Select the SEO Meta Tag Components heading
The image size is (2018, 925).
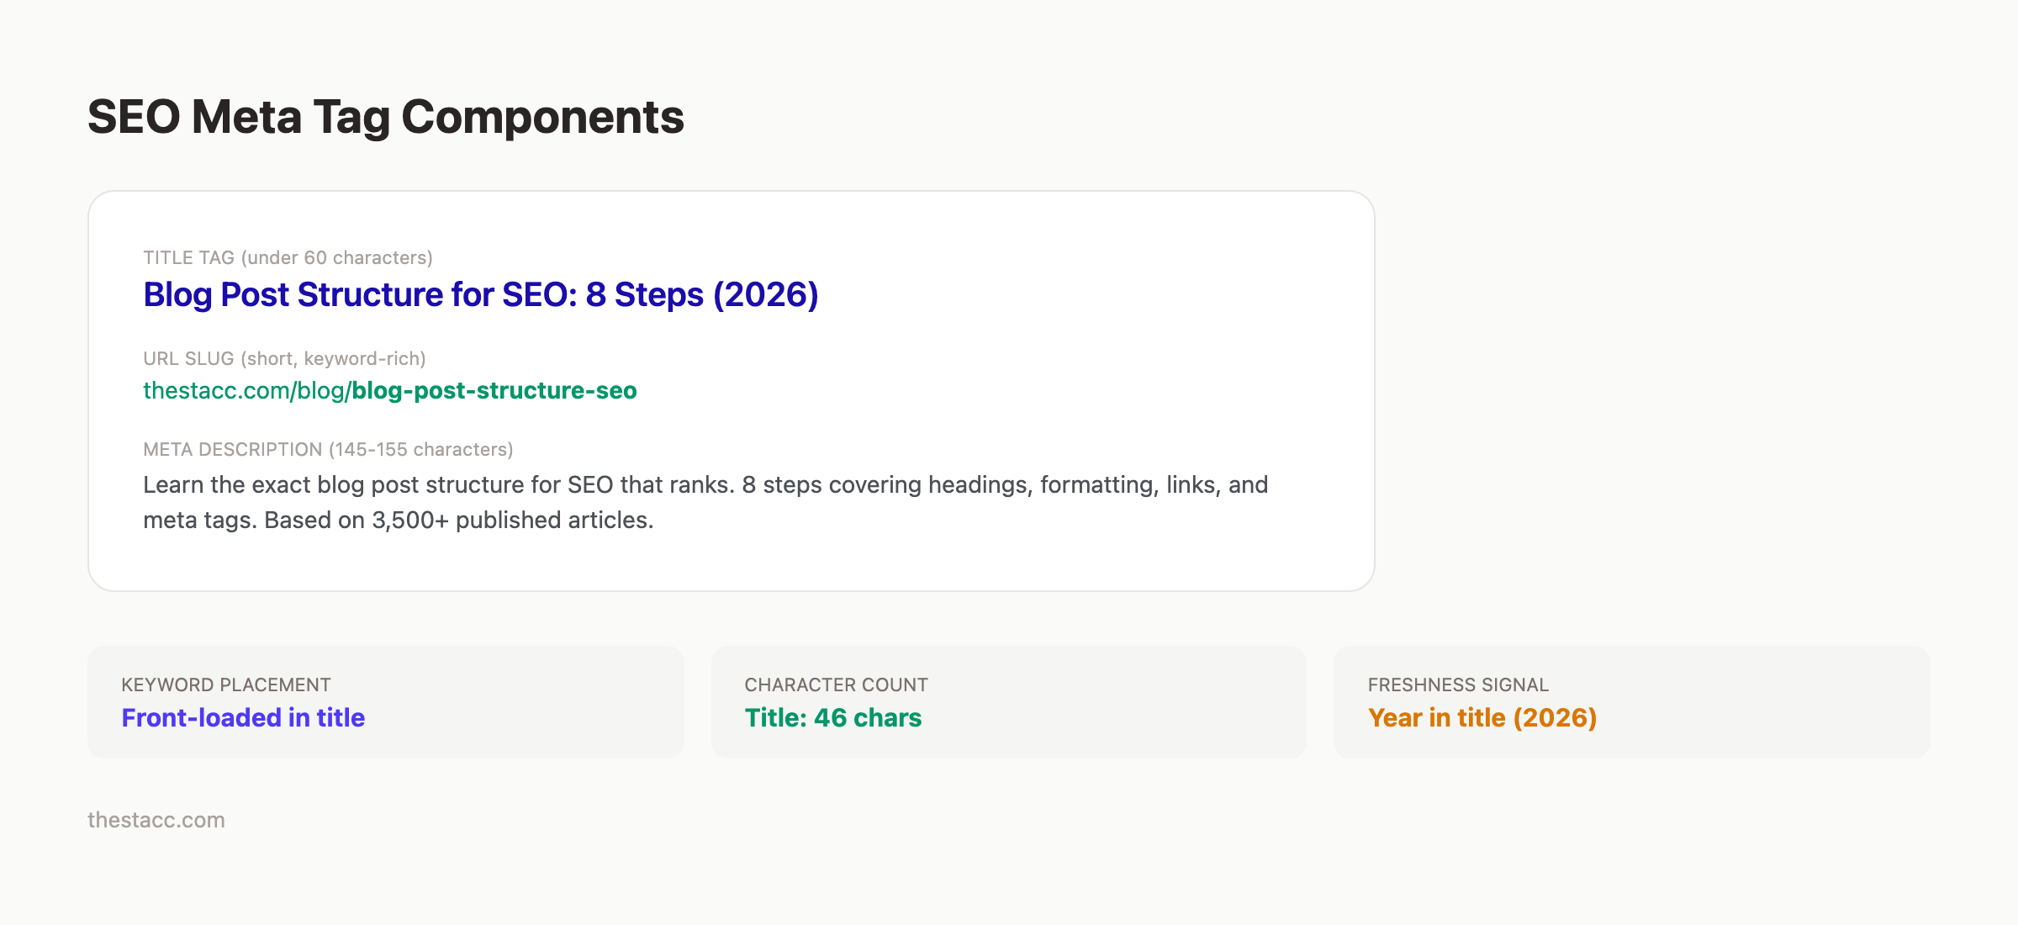pos(386,117)
